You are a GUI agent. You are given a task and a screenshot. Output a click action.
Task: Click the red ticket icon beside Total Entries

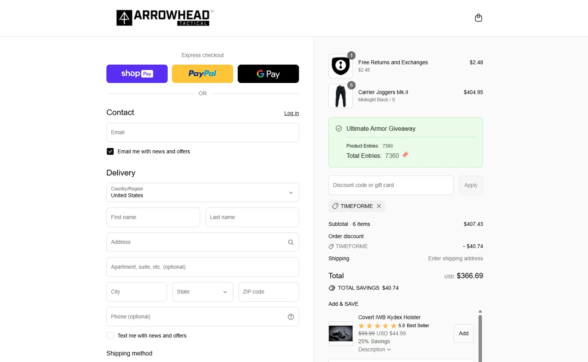(x=405, y=155)
